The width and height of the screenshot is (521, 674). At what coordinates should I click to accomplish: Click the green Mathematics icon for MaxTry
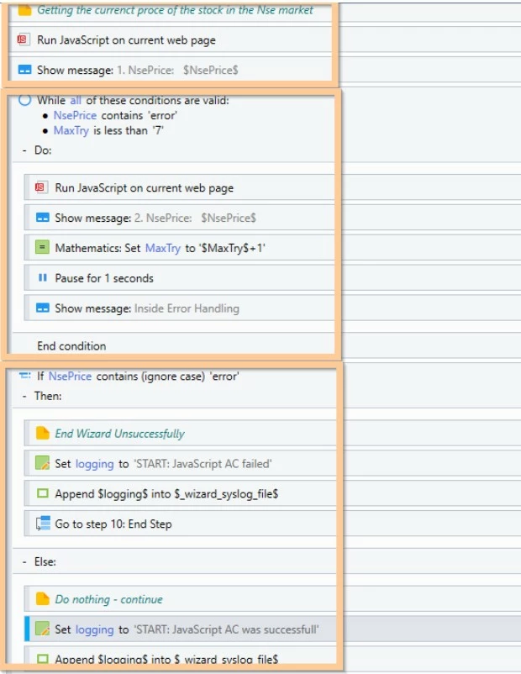(x=42, y=247)
